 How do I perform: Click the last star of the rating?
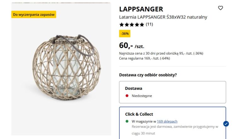(x=142, y=24)
